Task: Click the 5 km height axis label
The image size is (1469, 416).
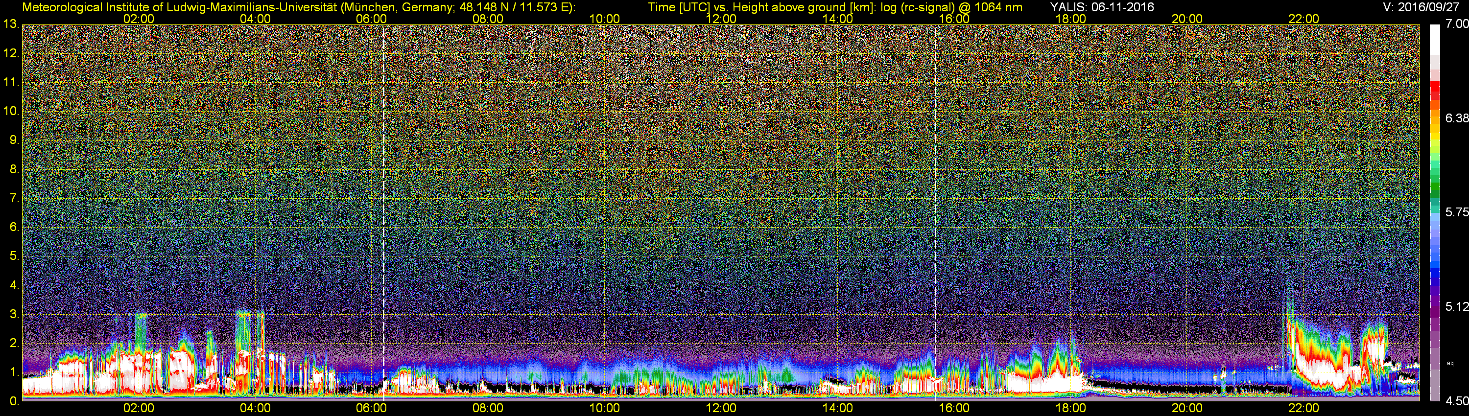Action: 14,256
